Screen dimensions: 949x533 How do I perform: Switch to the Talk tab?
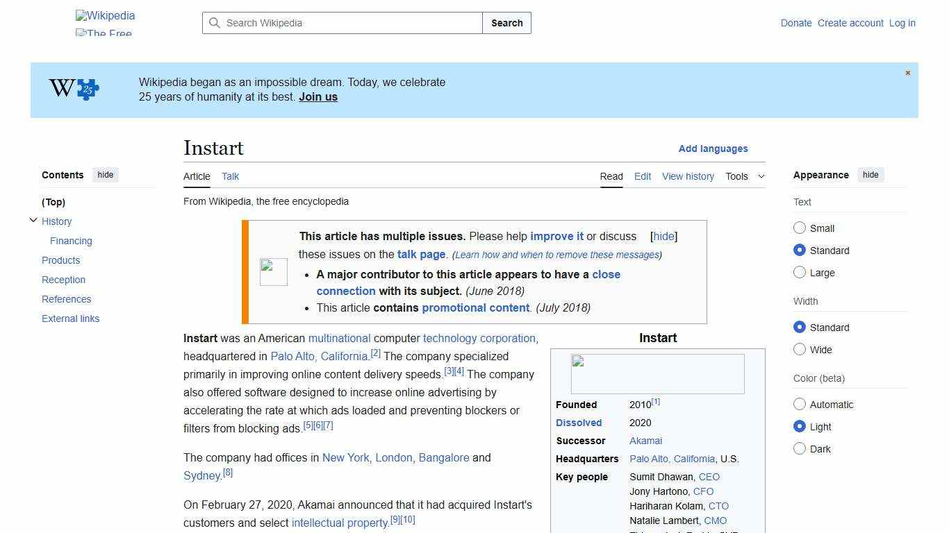(x=230, y=176)
